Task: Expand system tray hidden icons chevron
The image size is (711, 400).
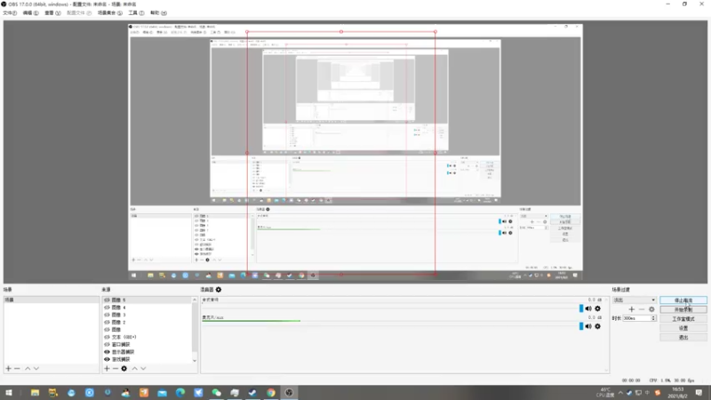Action: (x=620, y=393)
